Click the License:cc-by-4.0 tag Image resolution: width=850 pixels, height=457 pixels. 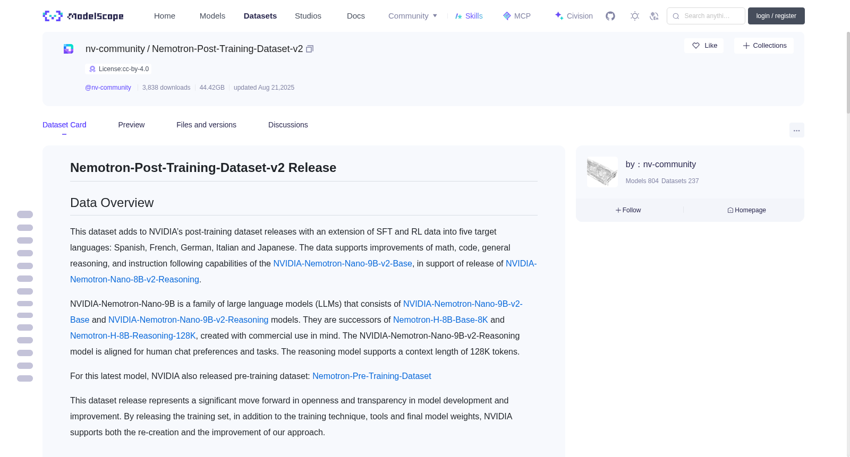[118, 69]
